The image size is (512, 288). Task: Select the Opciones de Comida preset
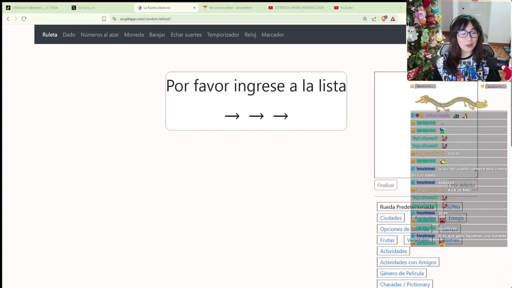(x=404, y=229)
